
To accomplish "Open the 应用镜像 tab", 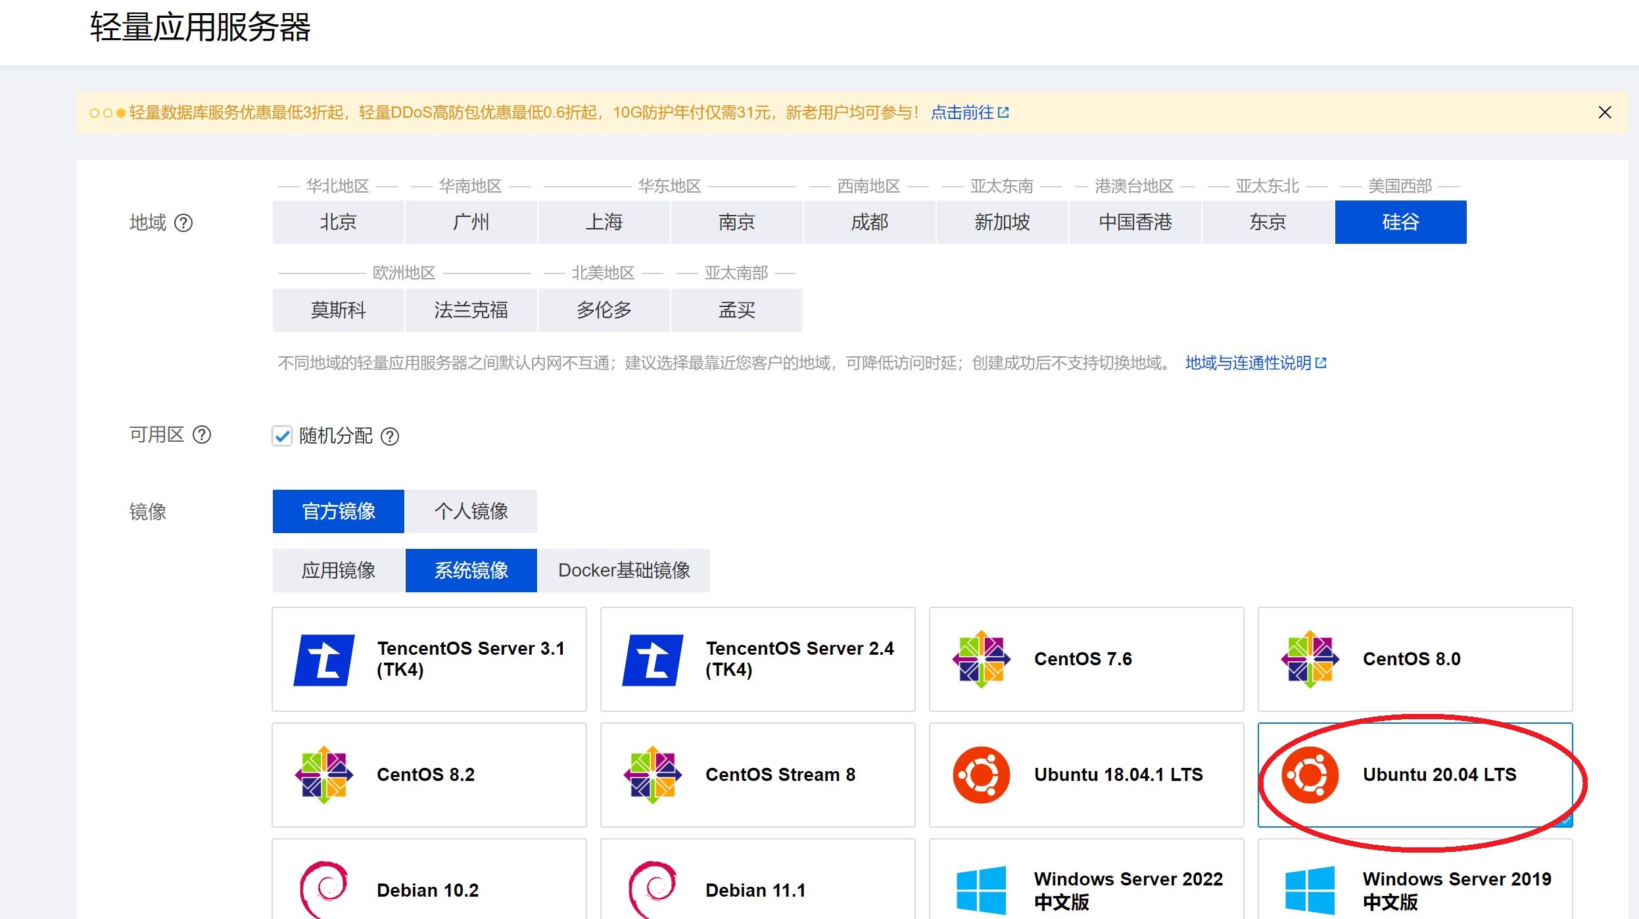I will [x=338, y=571].
